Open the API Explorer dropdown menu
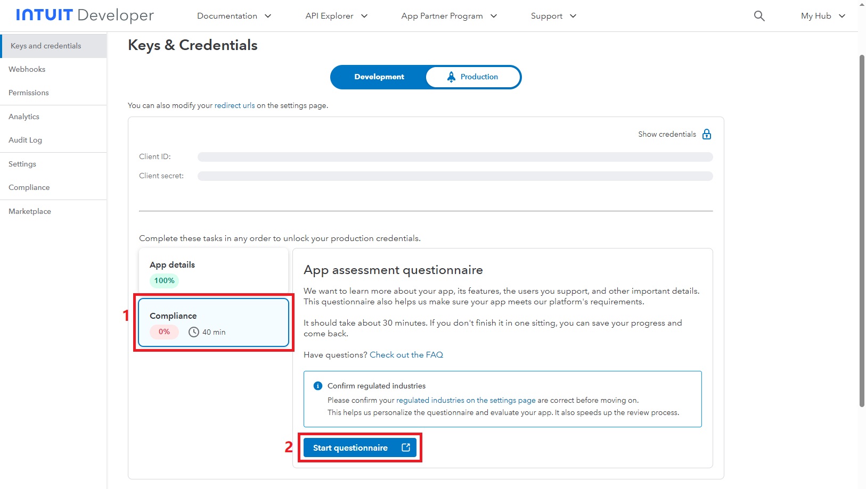Viewport: 866px width, 489px height. pos(336,16)
